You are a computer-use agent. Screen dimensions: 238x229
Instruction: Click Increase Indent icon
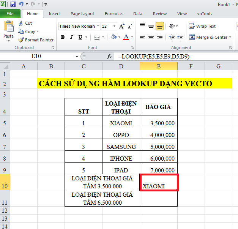click(180, 37)
